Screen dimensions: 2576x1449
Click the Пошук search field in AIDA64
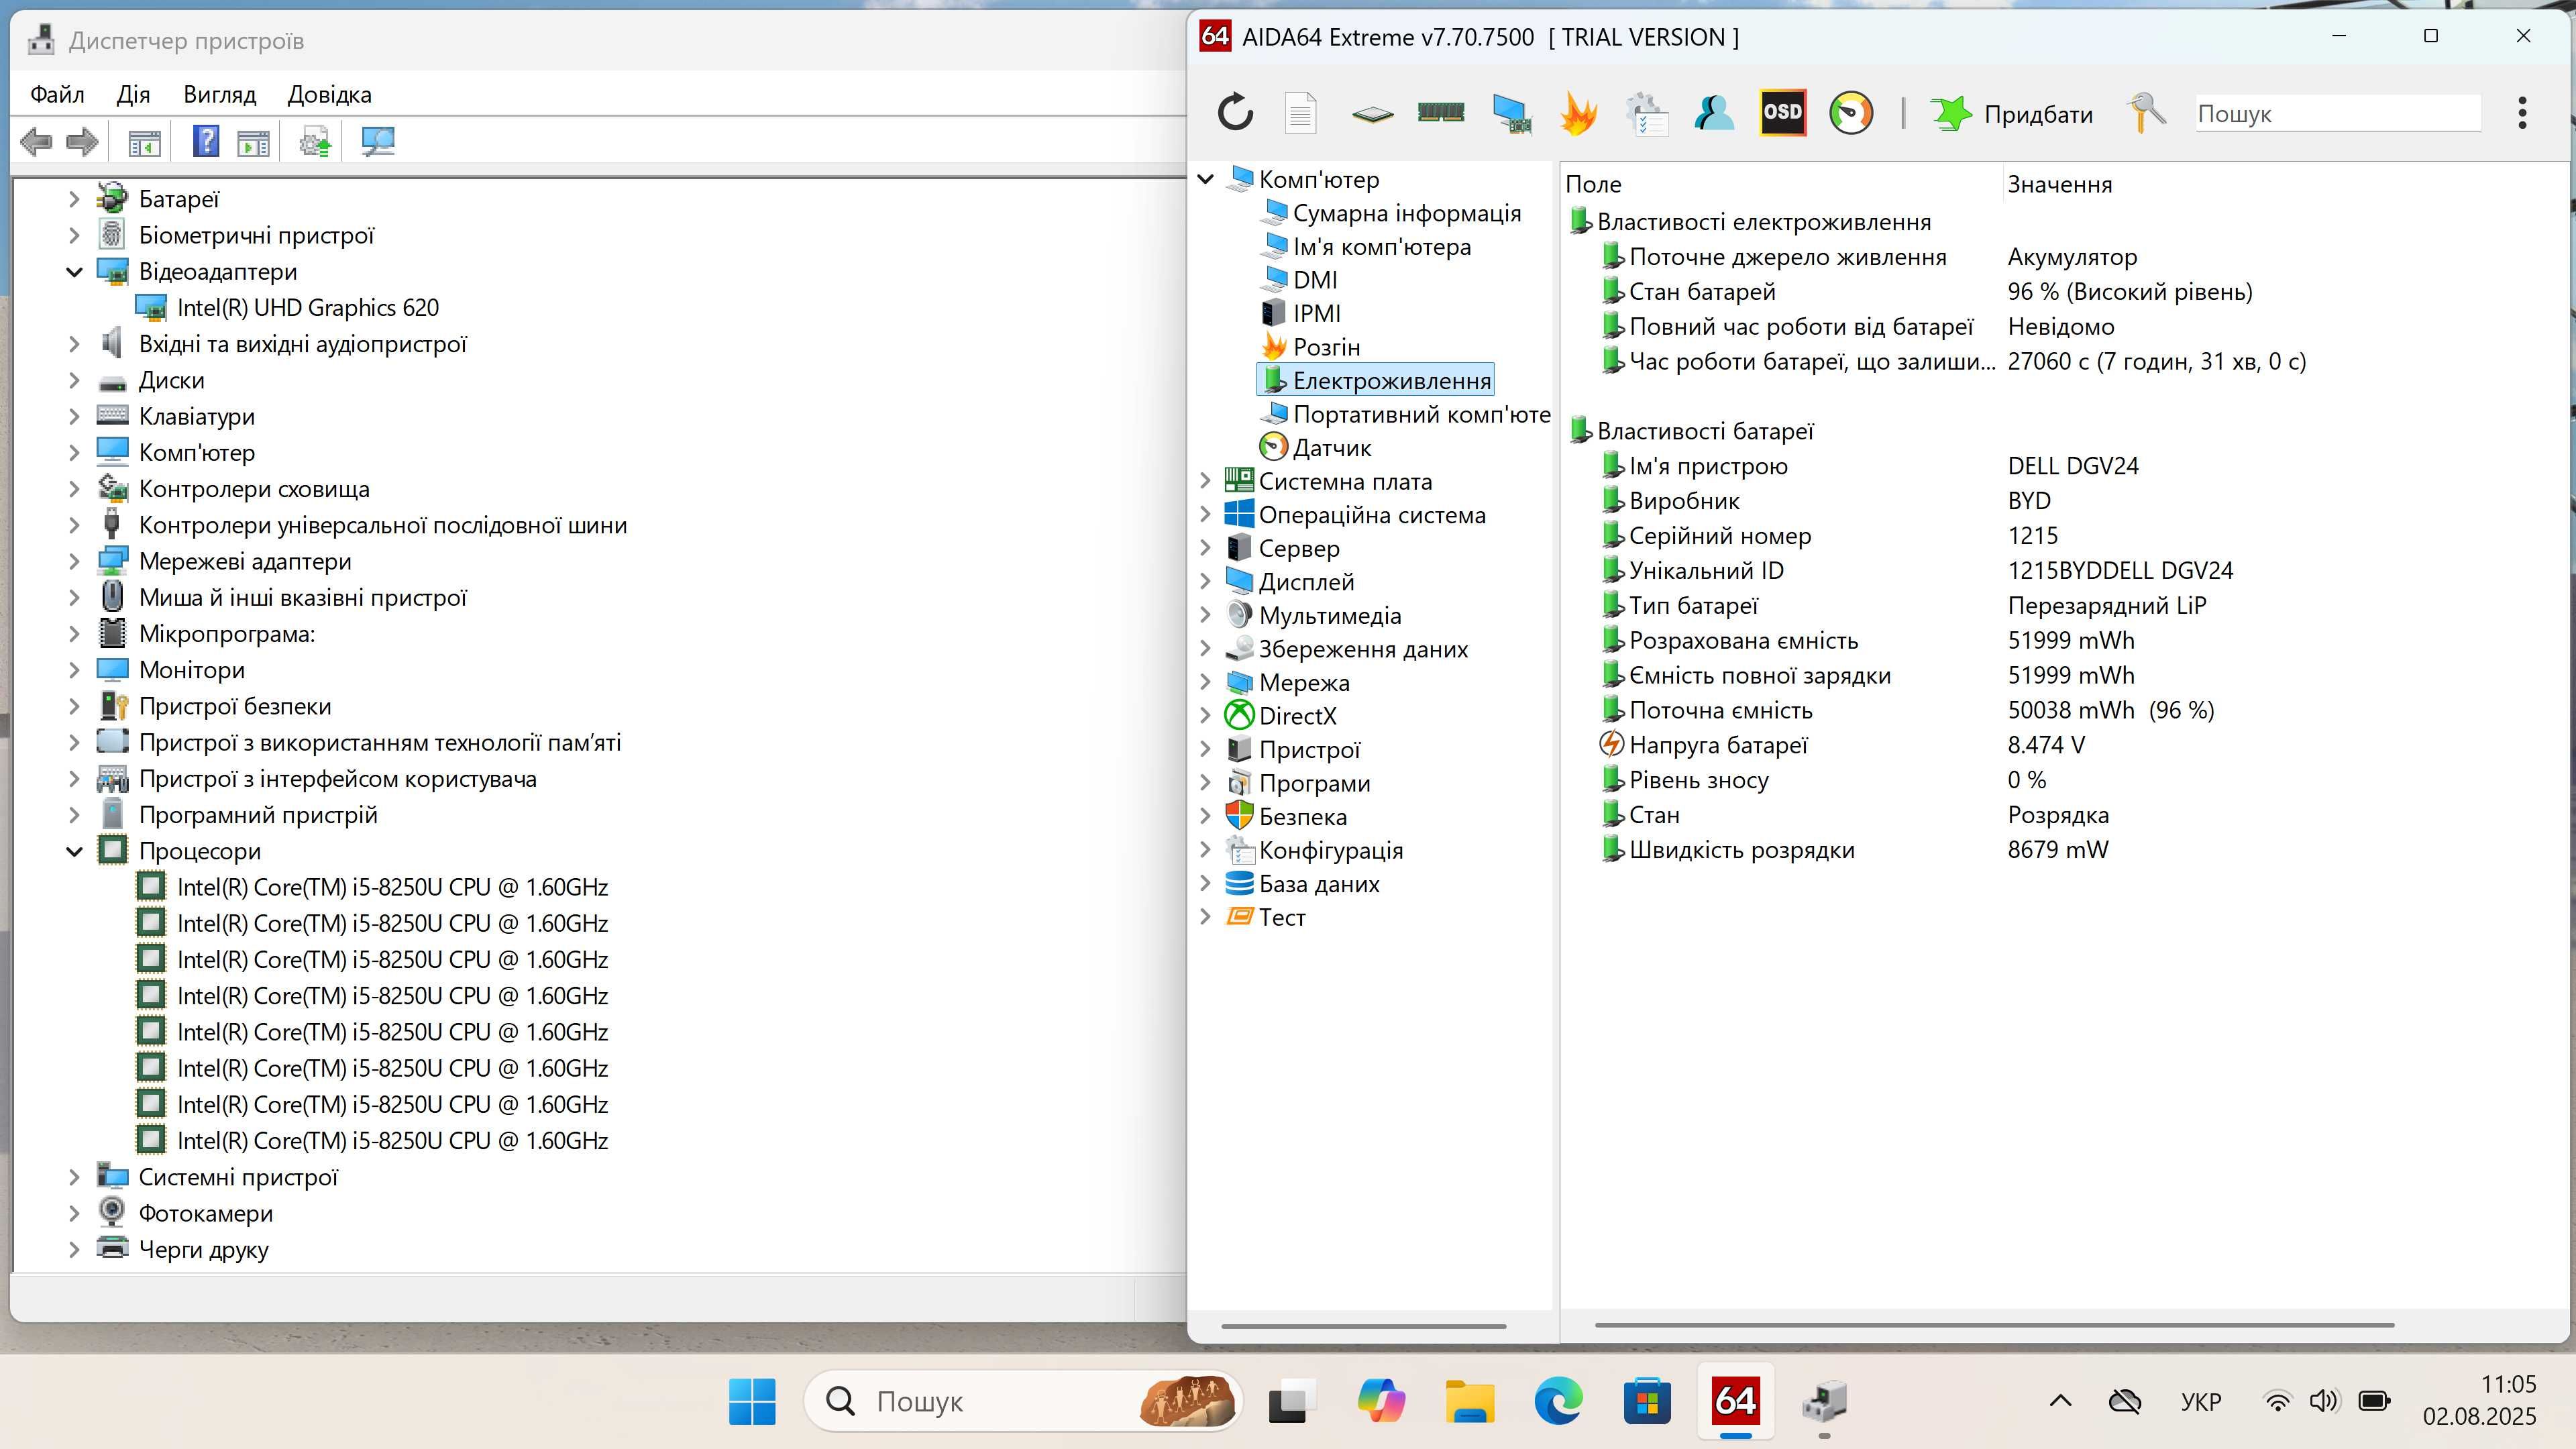pos(2338,114)
